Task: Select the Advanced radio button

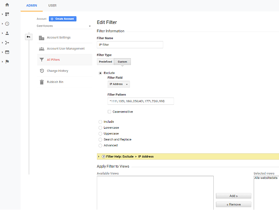Action: pyautogui.click(x=100, y=145)
